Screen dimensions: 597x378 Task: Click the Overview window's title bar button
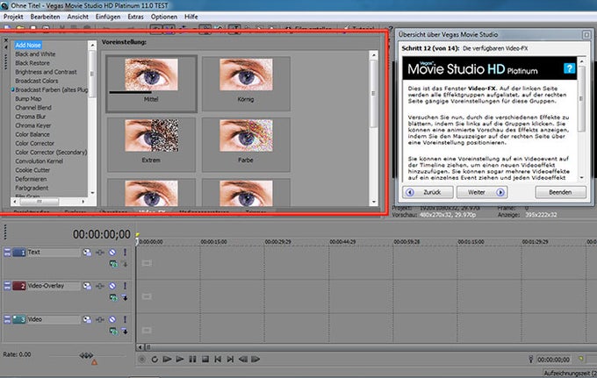tap(586, 34)
